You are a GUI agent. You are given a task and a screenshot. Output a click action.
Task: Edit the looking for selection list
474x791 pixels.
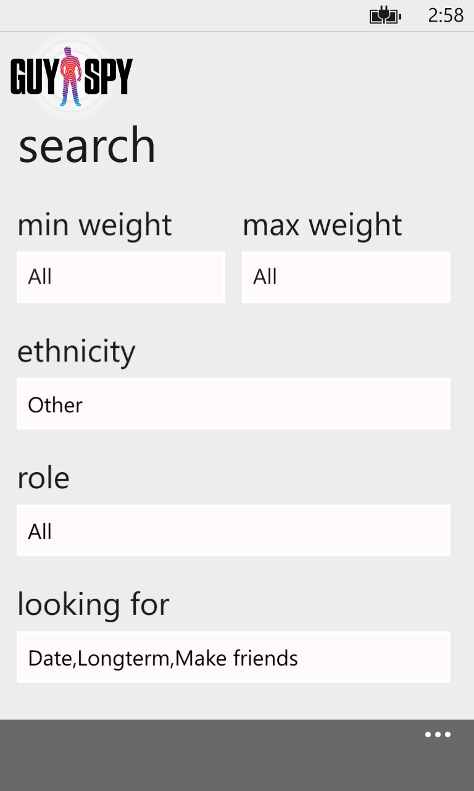tap(233, 658)
